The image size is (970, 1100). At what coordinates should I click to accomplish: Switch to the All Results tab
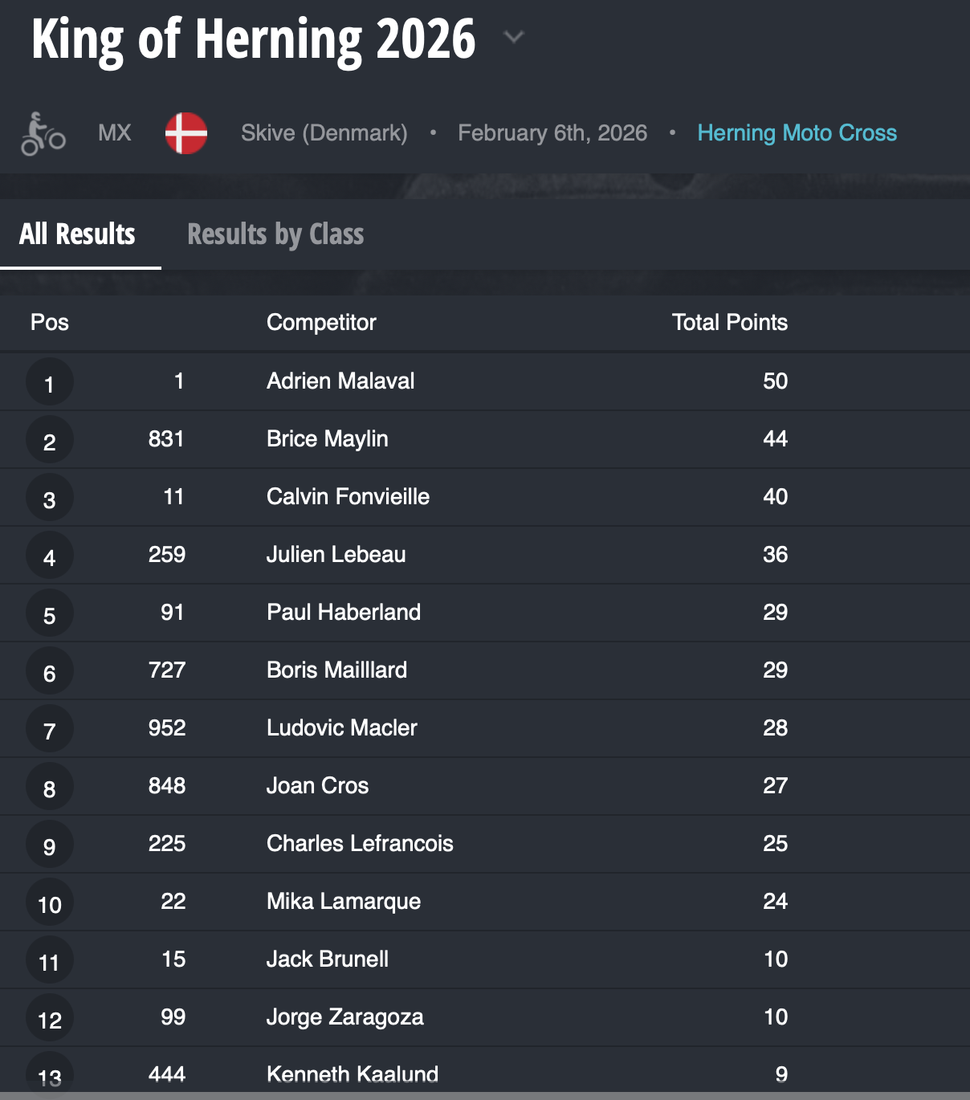77,234
